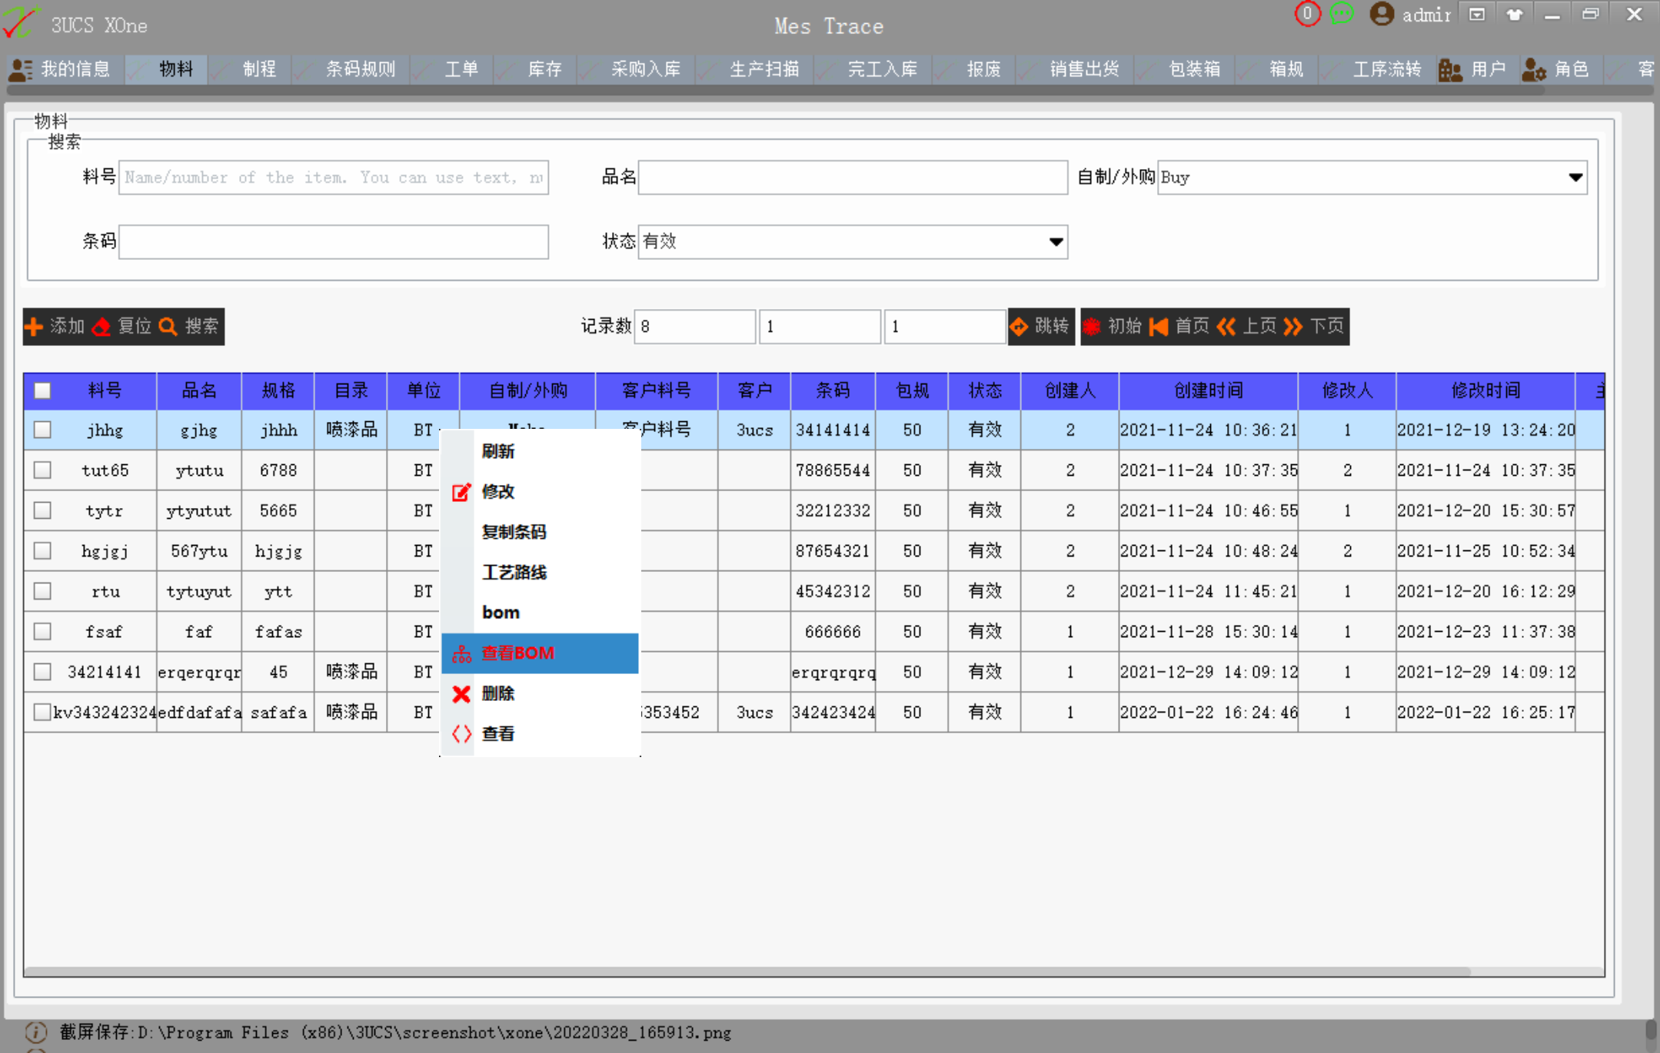
Task: Click the skin/theme shirt icon
Action: click(1515, 15)
